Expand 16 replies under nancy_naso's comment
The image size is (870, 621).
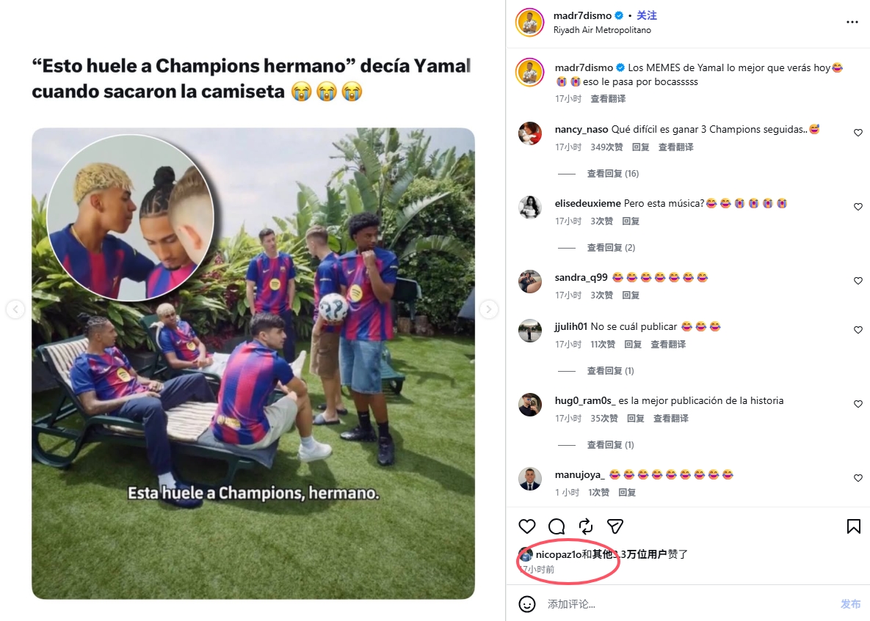point(612,174)
